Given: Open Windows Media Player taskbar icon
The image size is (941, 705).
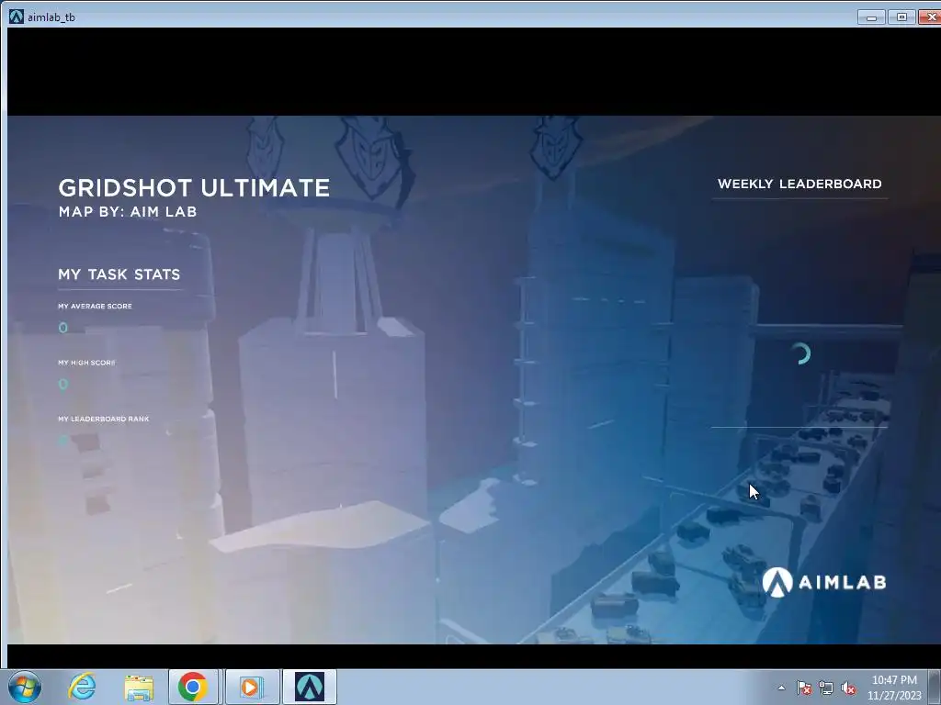Looking at the screenshot, I should (251, 687).
